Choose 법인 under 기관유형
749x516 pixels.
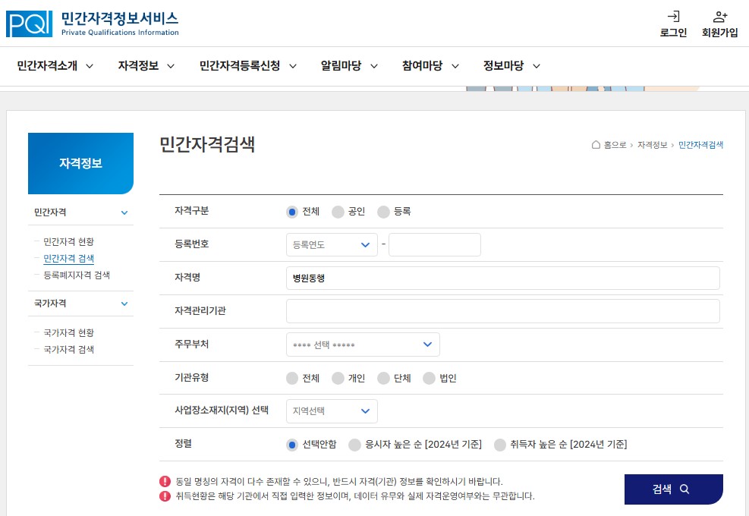427,378
